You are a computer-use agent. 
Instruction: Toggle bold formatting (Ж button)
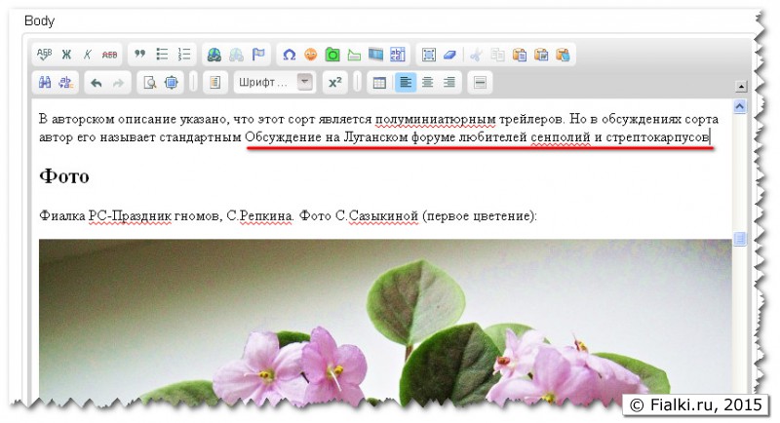pos(67,55)
